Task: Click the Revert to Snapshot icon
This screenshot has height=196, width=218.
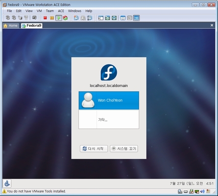Action: click(83, 18)
